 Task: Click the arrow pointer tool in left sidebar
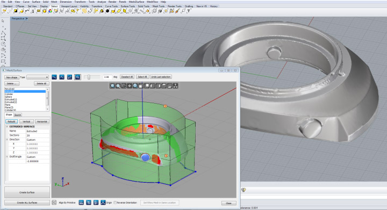coord(3,21)
